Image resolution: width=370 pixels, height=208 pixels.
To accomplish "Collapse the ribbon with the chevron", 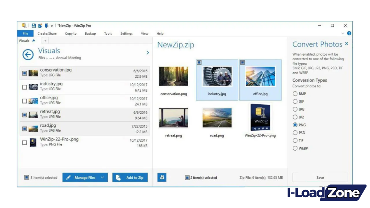I will 343,34.
